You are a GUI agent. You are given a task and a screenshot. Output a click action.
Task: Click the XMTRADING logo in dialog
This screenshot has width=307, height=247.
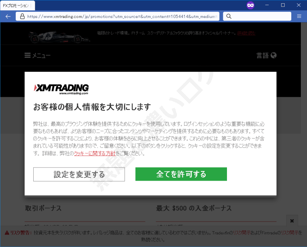[x=61, y=89]
